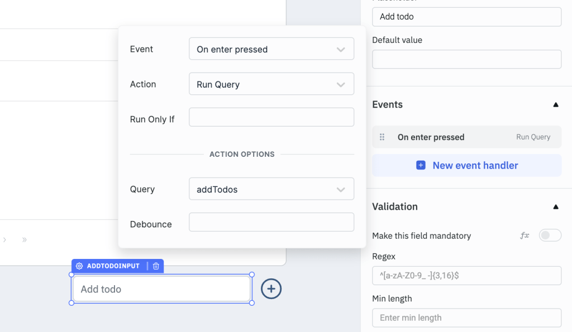Collapse the Validation section
Screen dimensions: 572x332
pyautogui.click(x=556, y=206)
